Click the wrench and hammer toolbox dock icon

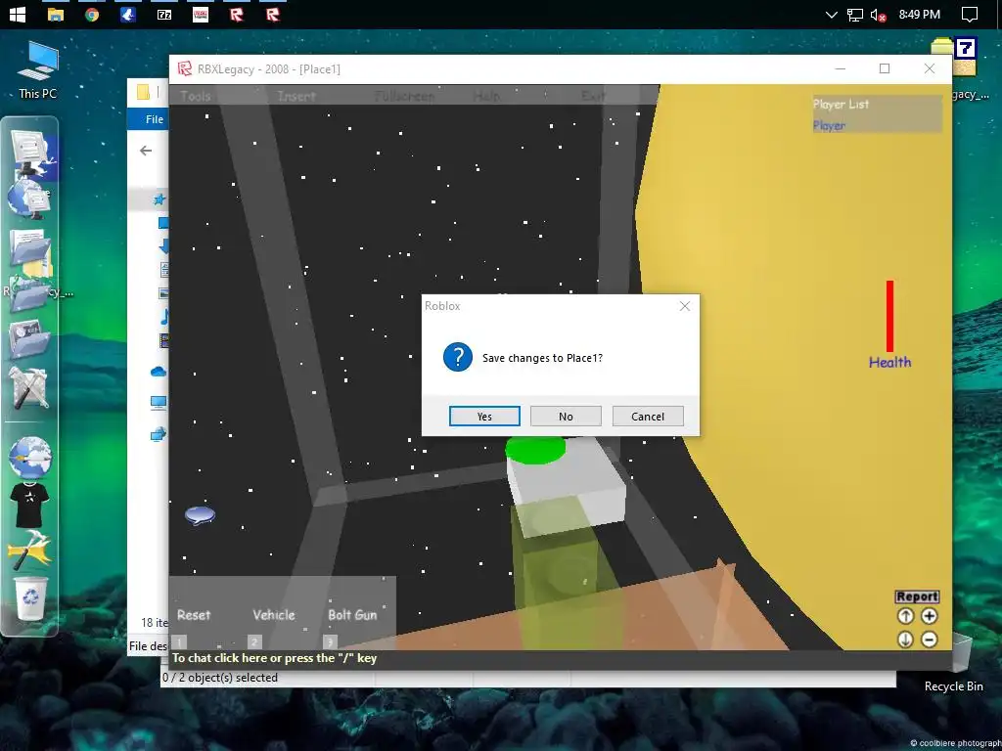(28, 387)
